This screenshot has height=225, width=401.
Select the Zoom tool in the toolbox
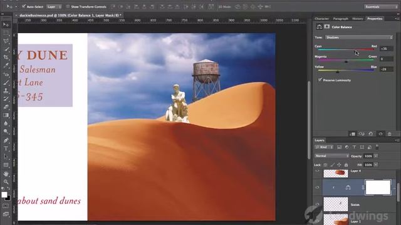[6, 182]
